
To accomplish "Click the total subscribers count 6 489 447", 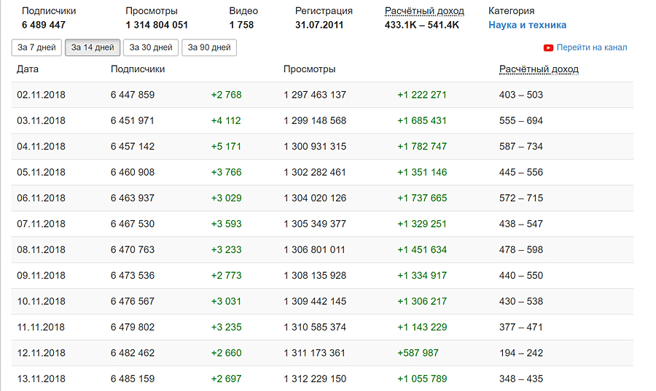I will [44, 25].
